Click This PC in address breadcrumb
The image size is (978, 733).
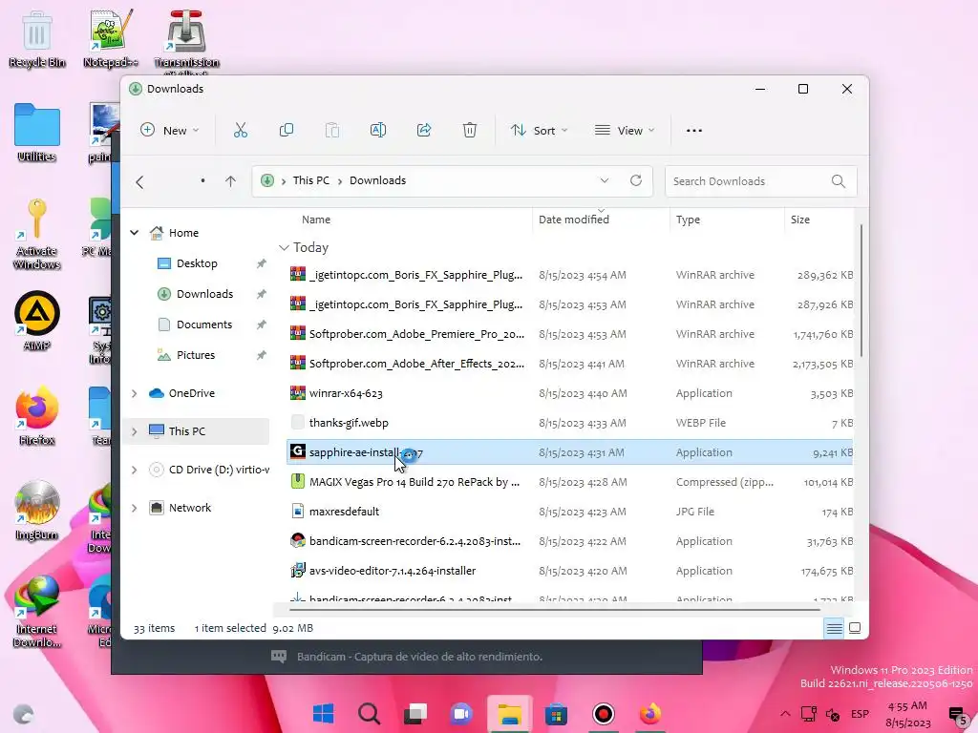tap(311, 180)
